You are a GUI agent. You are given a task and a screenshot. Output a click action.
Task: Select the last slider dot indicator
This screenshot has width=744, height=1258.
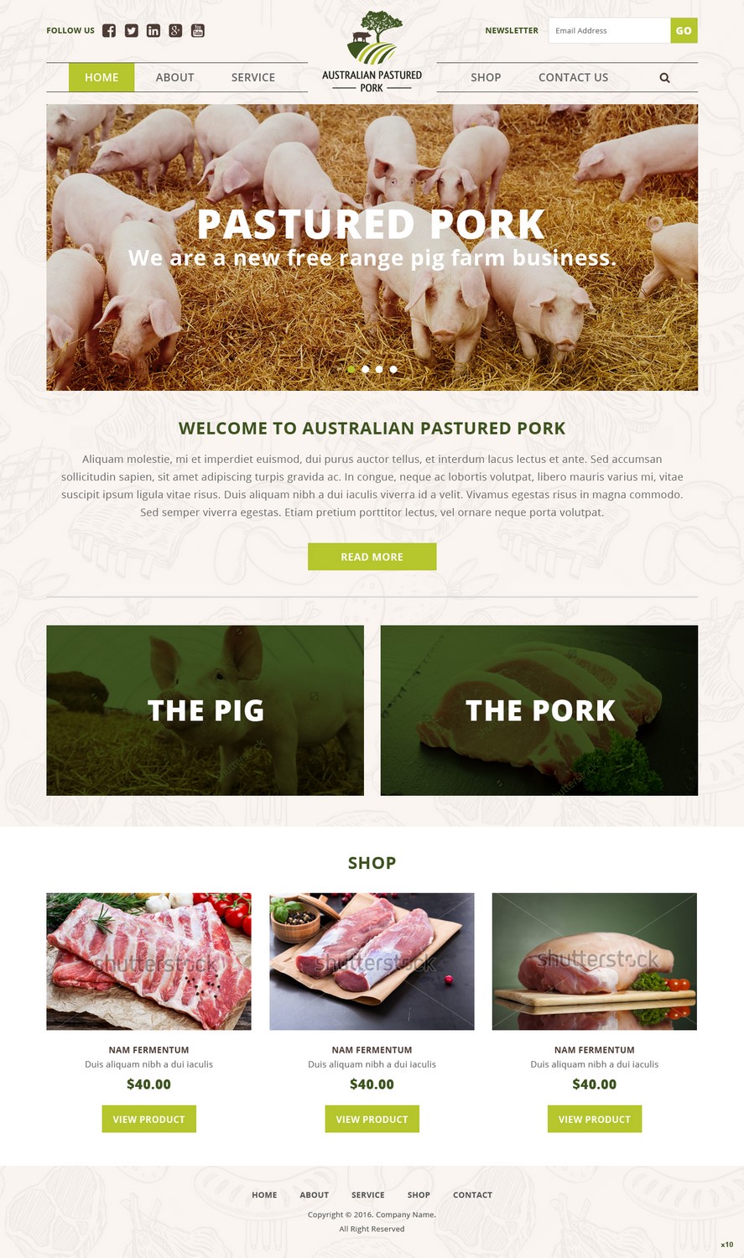(393, 369)
